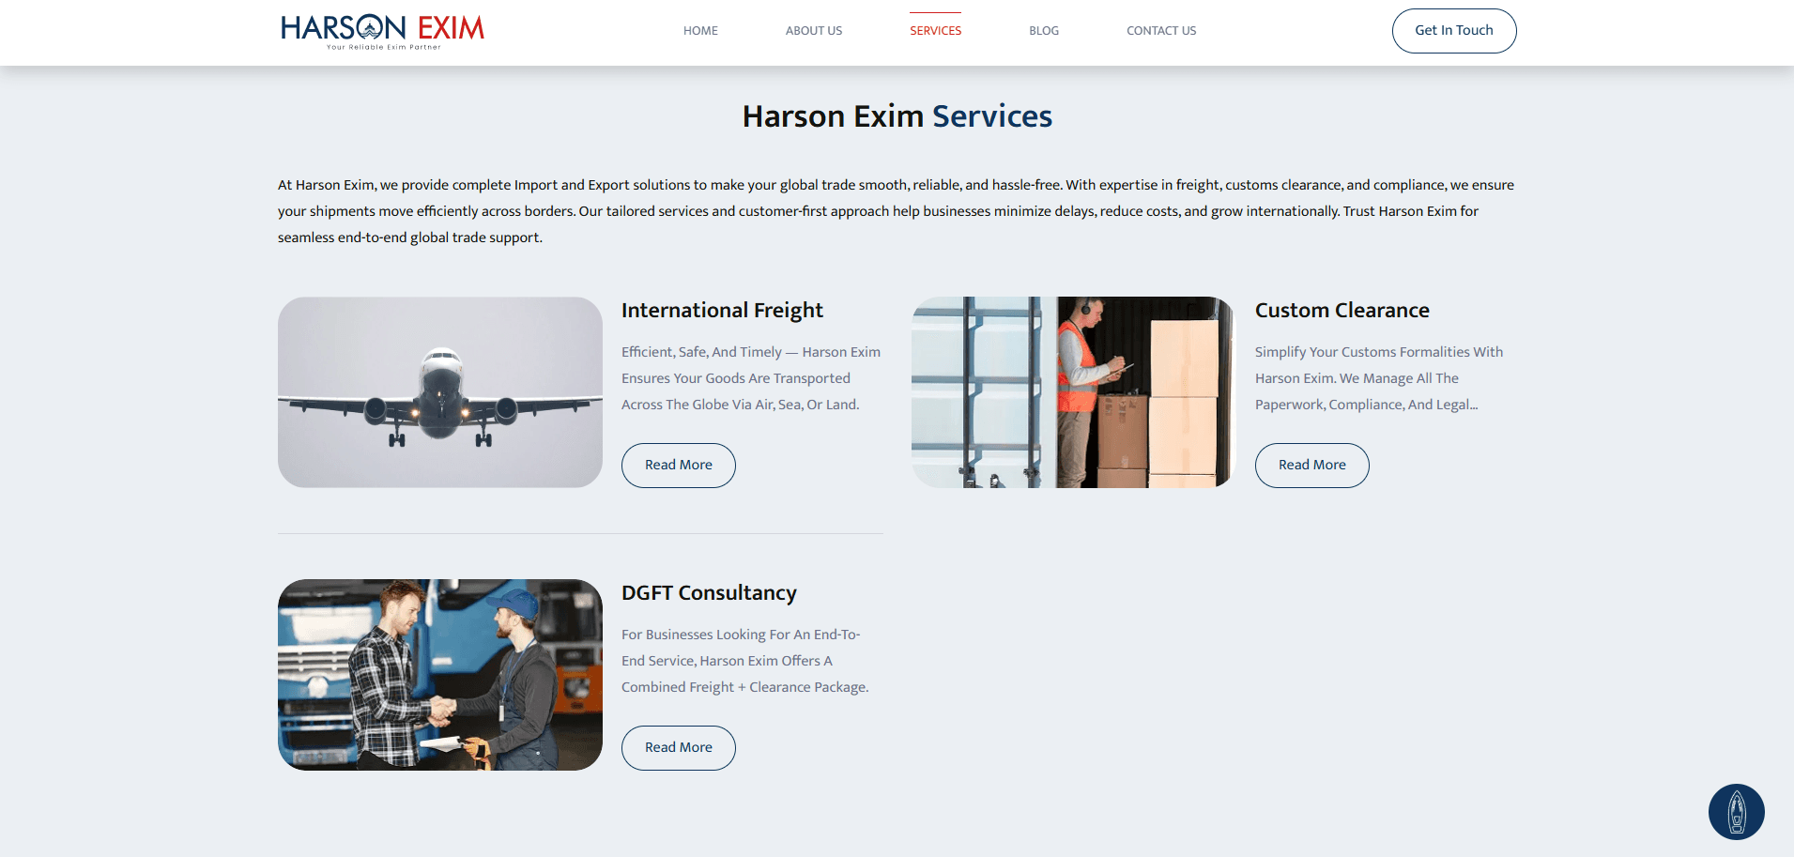The image size is (1794, 857).
Task: Read More about Custom Clearance
Action: (x=1312, y=466)
